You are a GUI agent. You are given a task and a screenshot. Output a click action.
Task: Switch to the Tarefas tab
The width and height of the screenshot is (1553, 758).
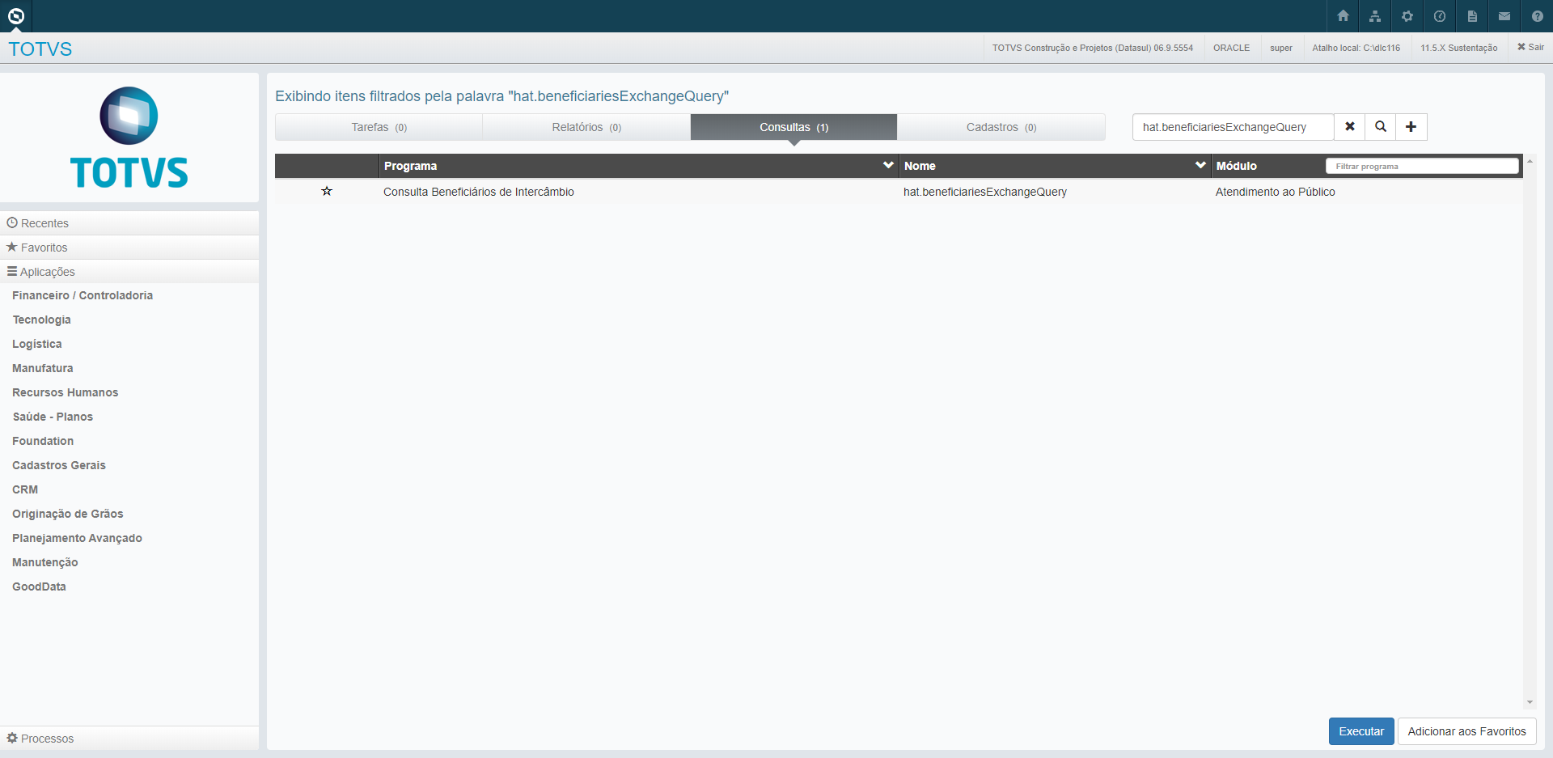[379, 127]
